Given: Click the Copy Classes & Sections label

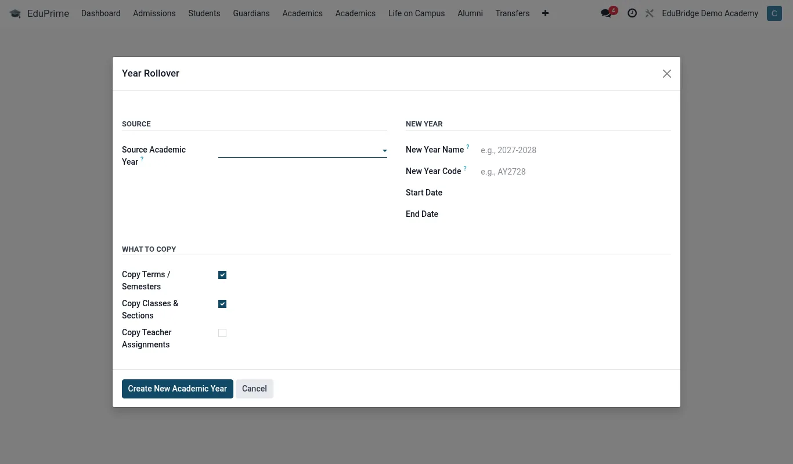Looking at the screenshot, I should pyautogui.click(x=150, y=309).
